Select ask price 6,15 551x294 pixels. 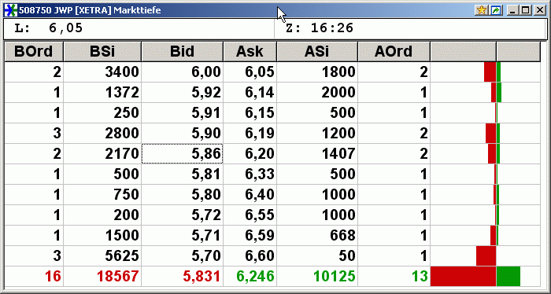coord(250,113)
